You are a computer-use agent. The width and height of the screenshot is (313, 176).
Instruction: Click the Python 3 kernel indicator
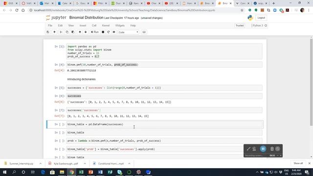[259, 25]
